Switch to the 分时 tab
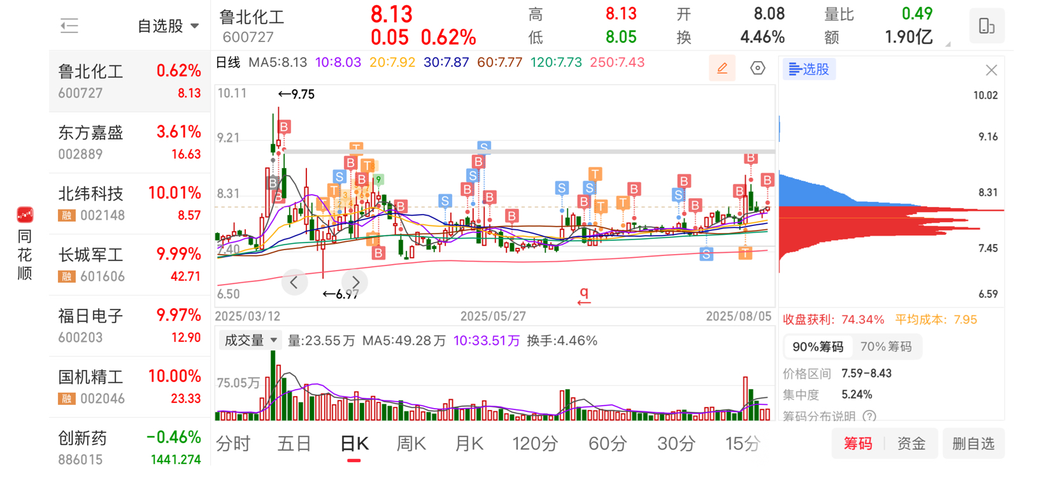This screenshot has width=1063, height=489. [233, 444]
